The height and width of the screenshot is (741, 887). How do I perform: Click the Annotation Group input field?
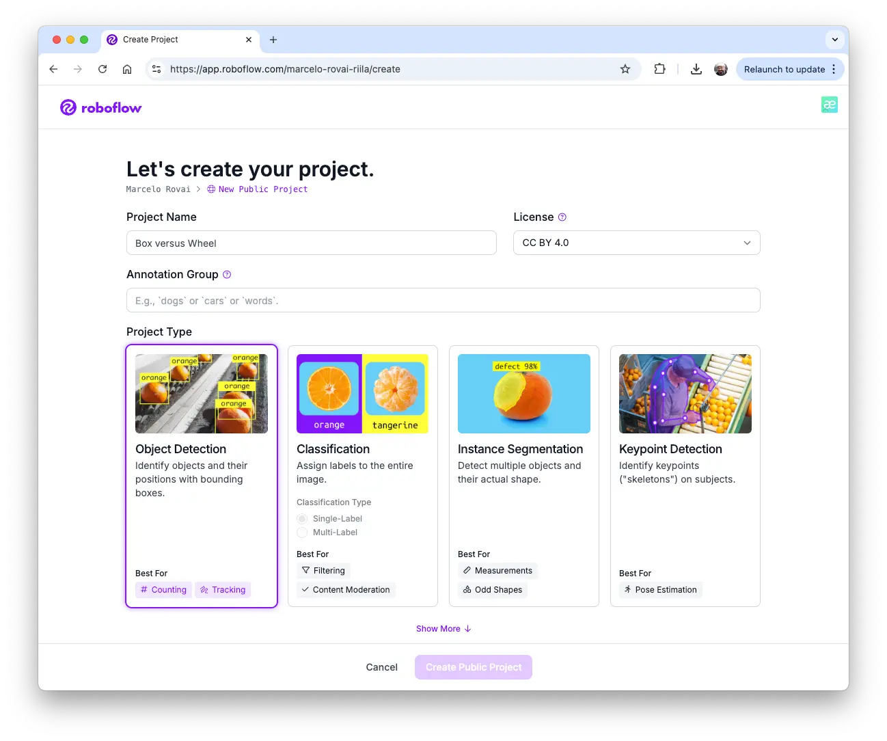443,301
